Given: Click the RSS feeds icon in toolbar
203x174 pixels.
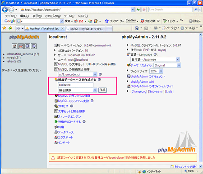Looking at the screenshot, I should click(x=146, y=28).
